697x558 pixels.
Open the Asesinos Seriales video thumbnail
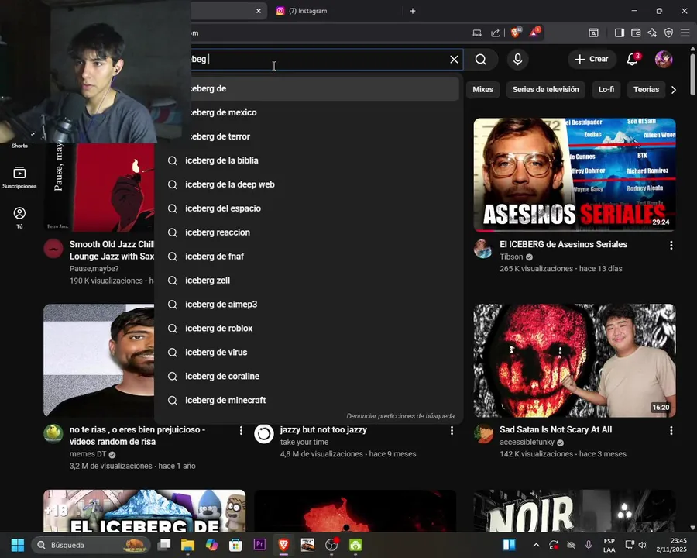pos(575,175)
